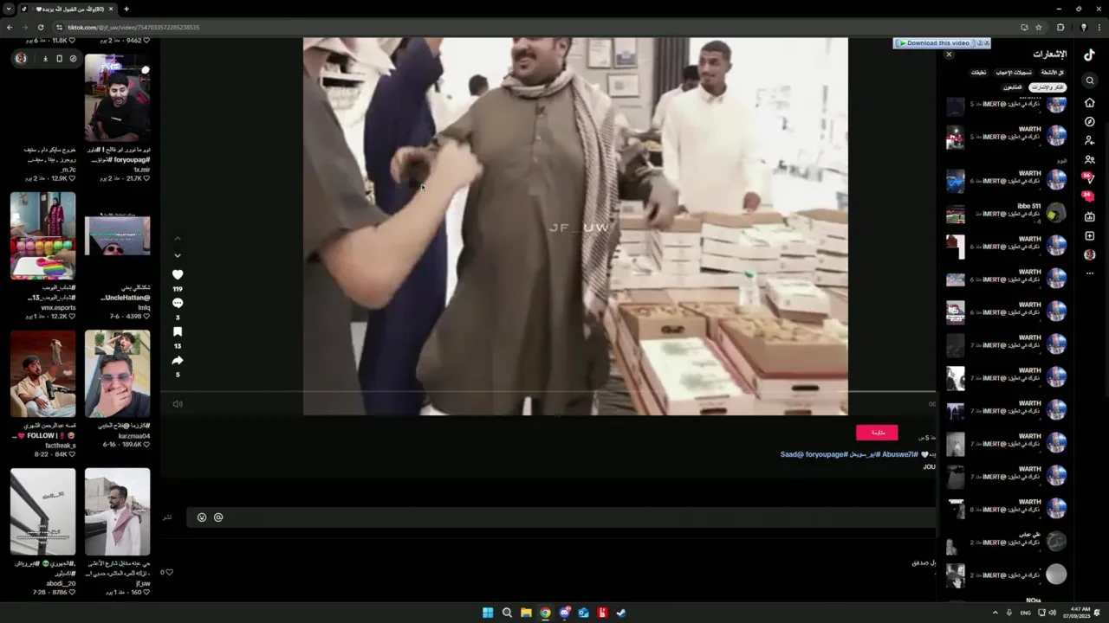The width and height of the screenshot is (1109, 623).
Task: Insert a mention with the @ icon
Action: pos(218,517)
